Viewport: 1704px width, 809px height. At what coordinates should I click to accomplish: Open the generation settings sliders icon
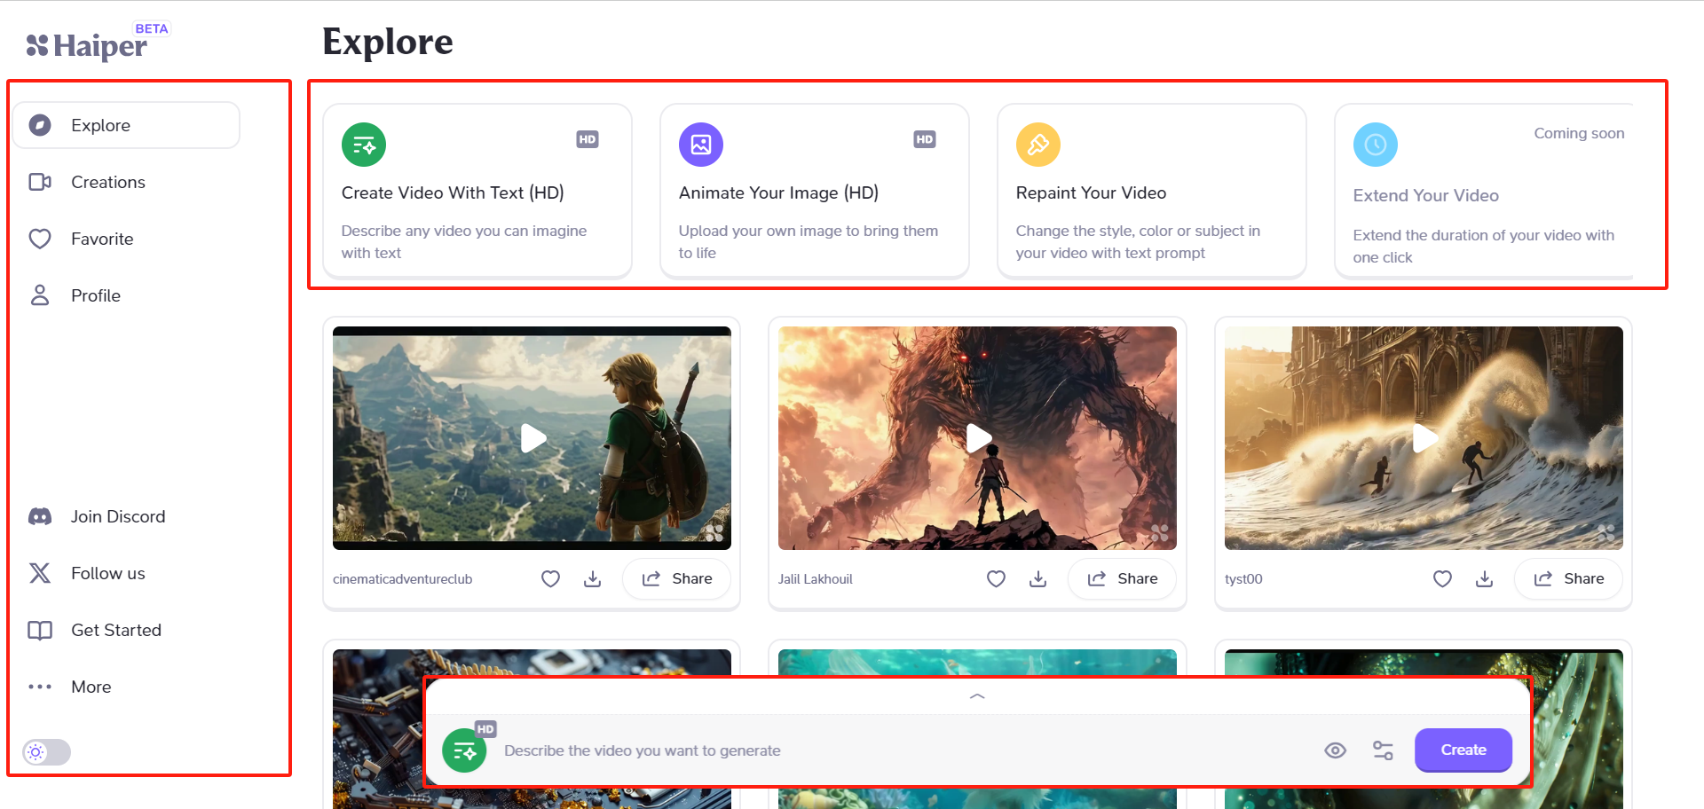click(x=1383, y=750)
